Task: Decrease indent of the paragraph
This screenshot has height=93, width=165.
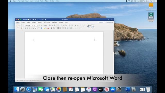Action: 70,25
